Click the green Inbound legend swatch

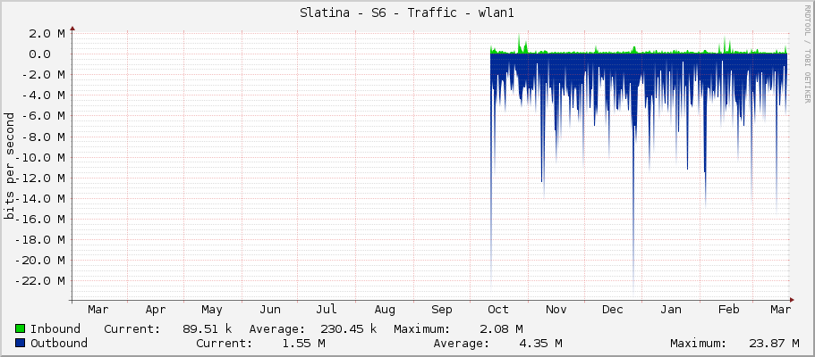[21, 328]
